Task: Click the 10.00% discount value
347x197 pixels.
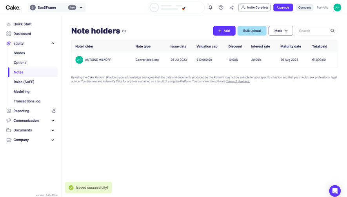Action: [x=233, y=60]
